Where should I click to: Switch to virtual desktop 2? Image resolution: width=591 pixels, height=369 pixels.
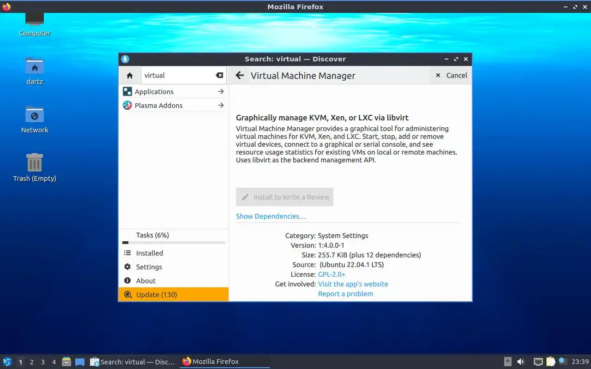tap(31, 362)
